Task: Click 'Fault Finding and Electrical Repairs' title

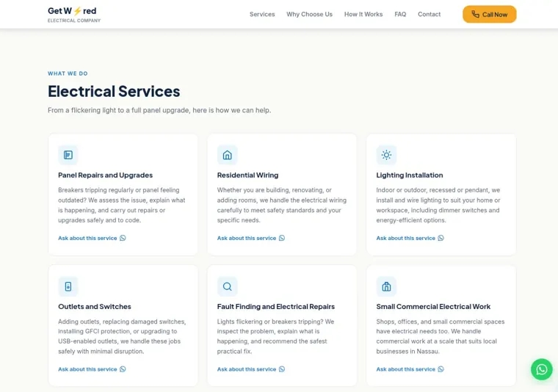Action: tap(276, 306)
